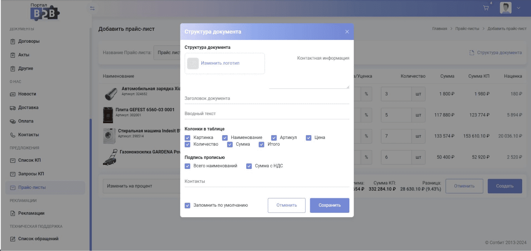Toggle the Цена column checkbox
This screenshot has height=251, width=531.
[309, 137]
